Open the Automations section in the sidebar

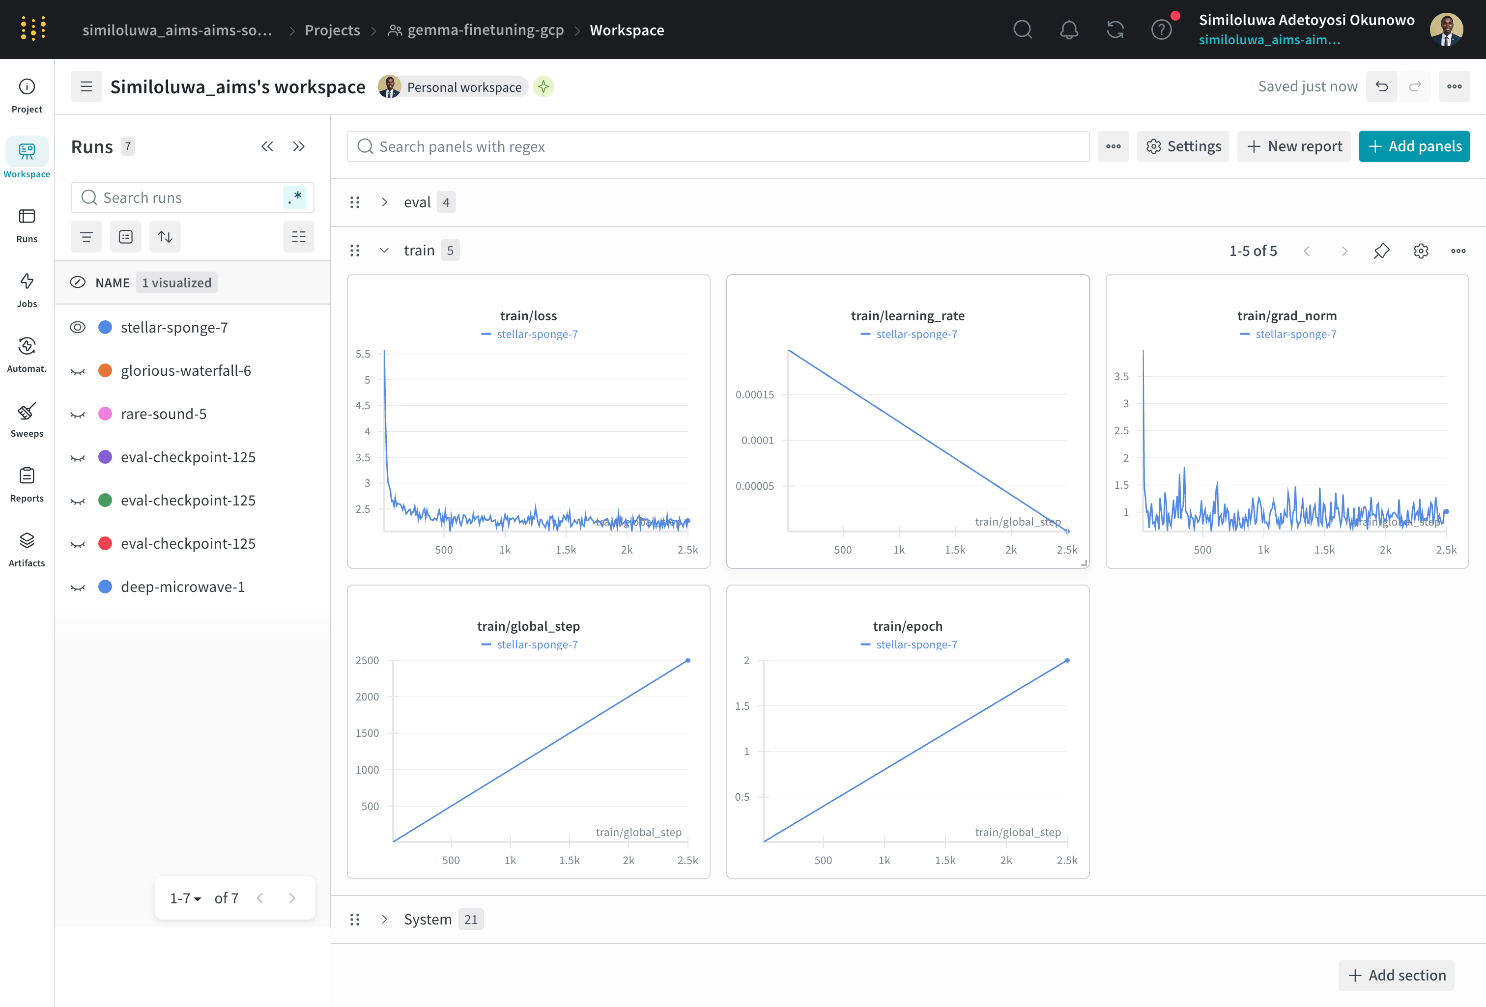tap(26, 354)
